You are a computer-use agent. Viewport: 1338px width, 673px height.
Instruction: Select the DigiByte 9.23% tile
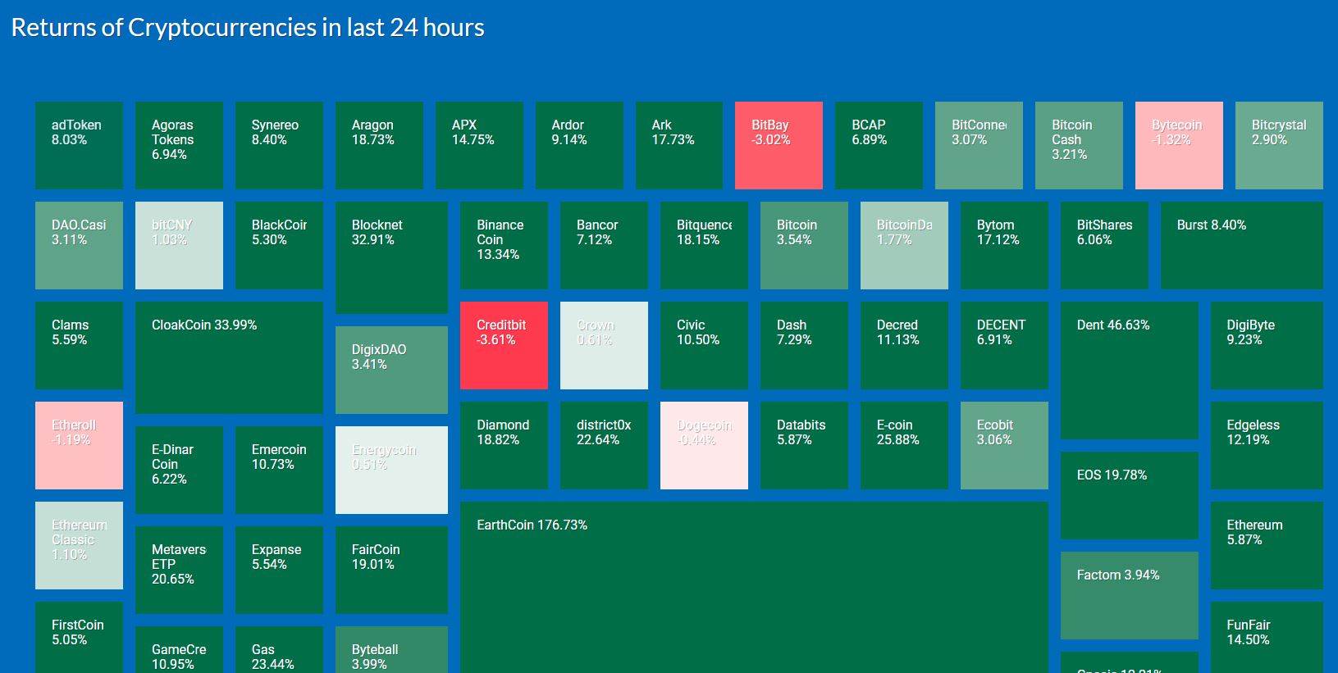click(1267, 345)
